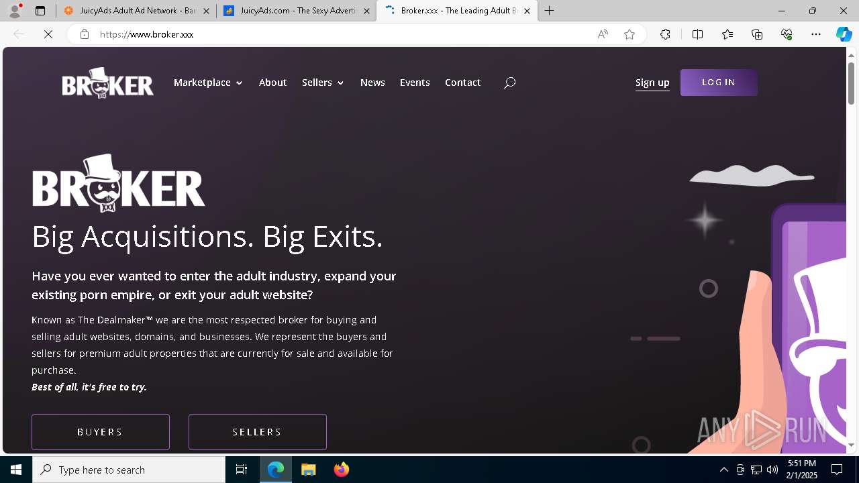The image size is (859, 483).
Task: Click the large Broker hero logo
Action: (x=118, y=184)
